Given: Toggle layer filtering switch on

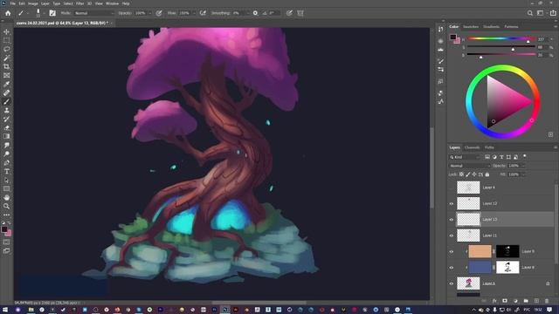Looking at the screenshot, I should click(x=524, y=156).
